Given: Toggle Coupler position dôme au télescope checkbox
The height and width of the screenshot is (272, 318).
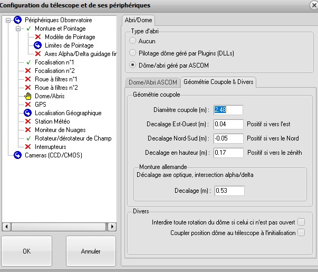Looking at the screenshot, I should pyautogui.click(x=301, y=232).
